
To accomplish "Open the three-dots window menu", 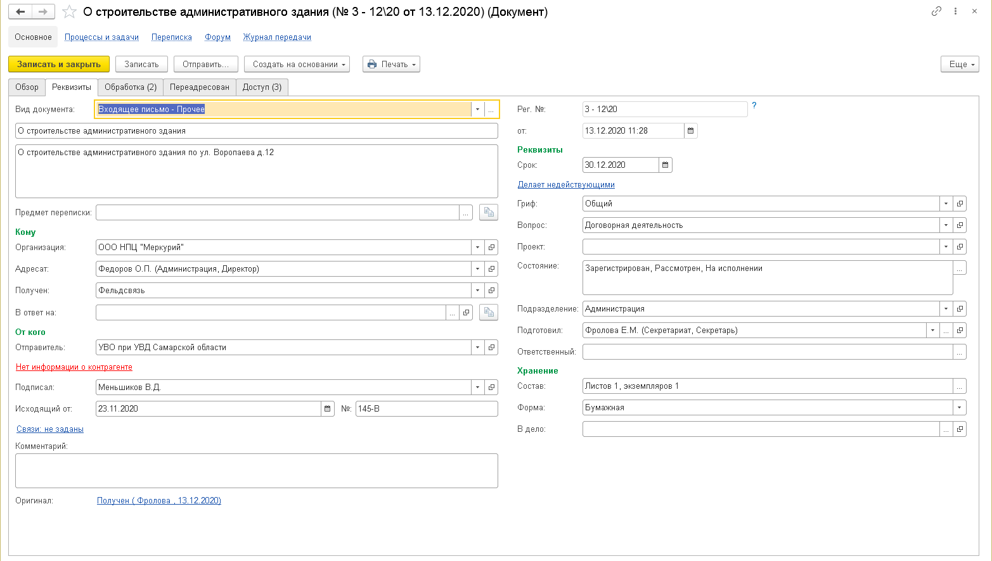I will (x=956, y=11).
